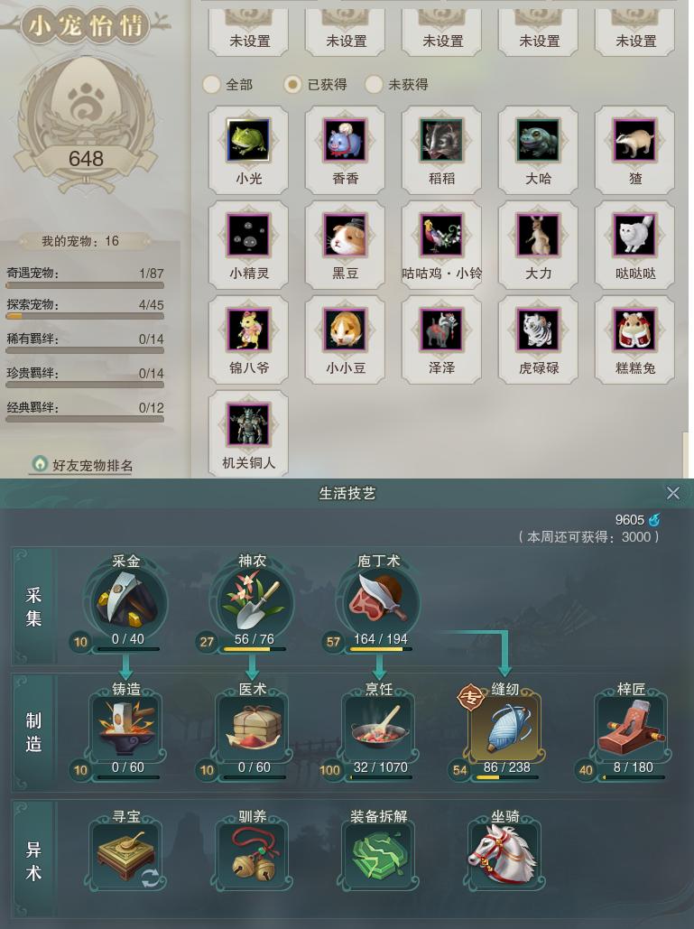Open the 寻宝 treasure hunting skill
694x929 pixels.
pos(126,856)
